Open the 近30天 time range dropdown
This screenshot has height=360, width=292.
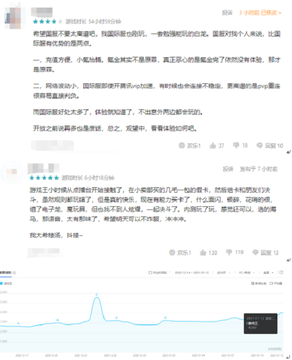click(x=223, y=272)
